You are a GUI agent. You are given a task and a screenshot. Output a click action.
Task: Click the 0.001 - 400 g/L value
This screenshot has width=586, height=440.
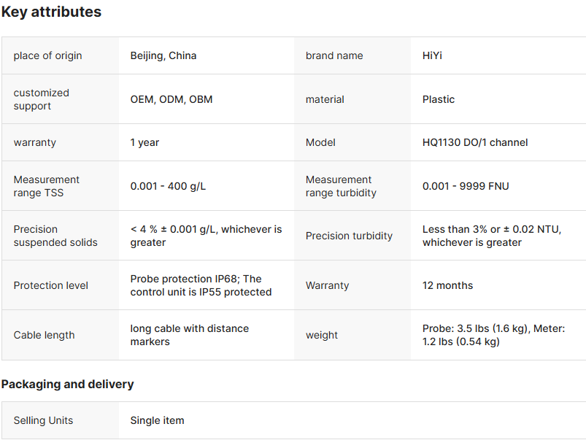point(168,186)
